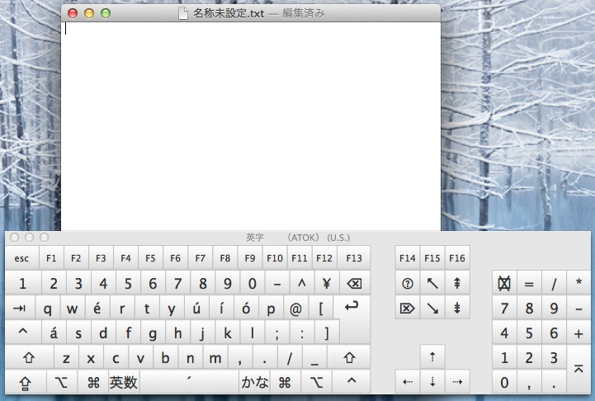Toggle the caps lock key
Viewport: 595px width, 401px height.
point(26,382)
